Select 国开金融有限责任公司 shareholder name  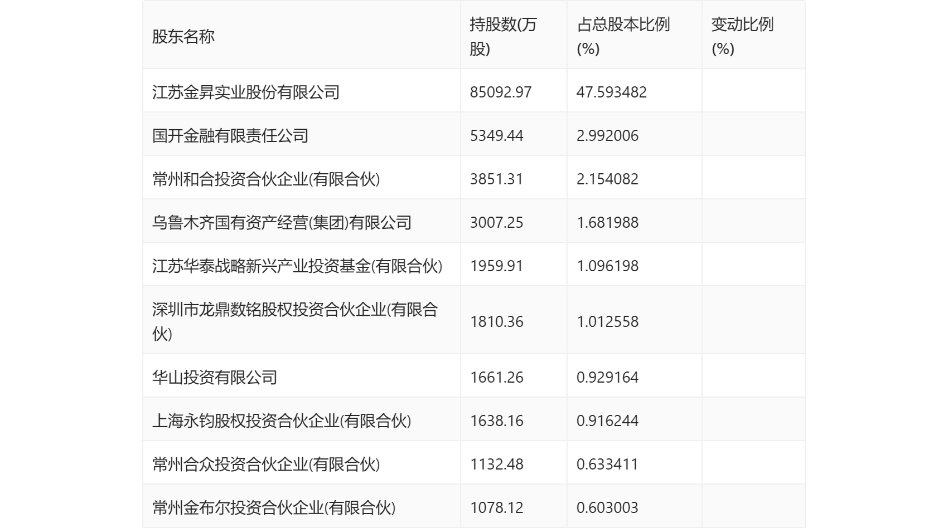[230, 135]
